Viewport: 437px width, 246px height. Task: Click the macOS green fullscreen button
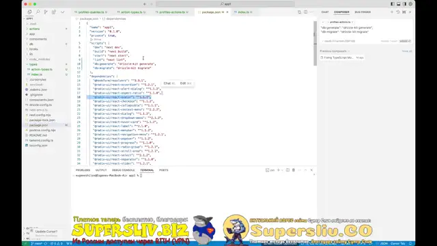pyautogui.click(x=35, y=4)
